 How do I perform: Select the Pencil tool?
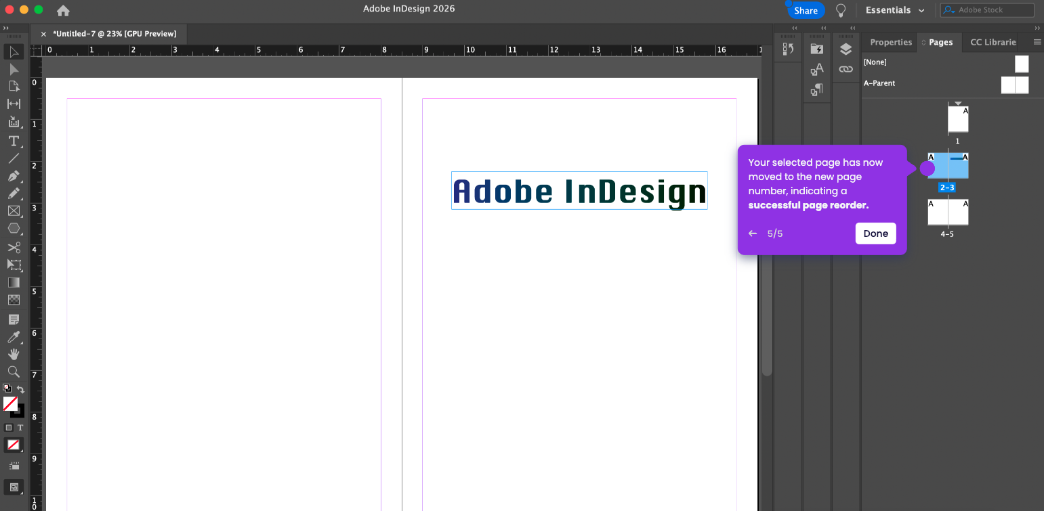[x=14, y=194]
